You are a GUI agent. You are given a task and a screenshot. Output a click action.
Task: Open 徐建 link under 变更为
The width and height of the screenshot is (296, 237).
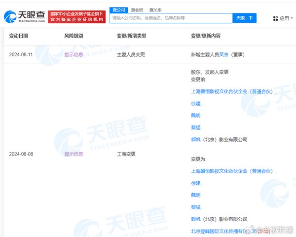195,183
